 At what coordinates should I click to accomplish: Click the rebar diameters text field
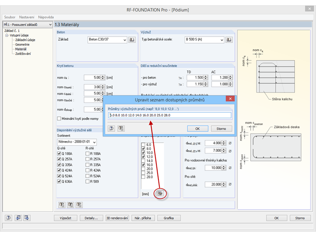coord(170,115)
